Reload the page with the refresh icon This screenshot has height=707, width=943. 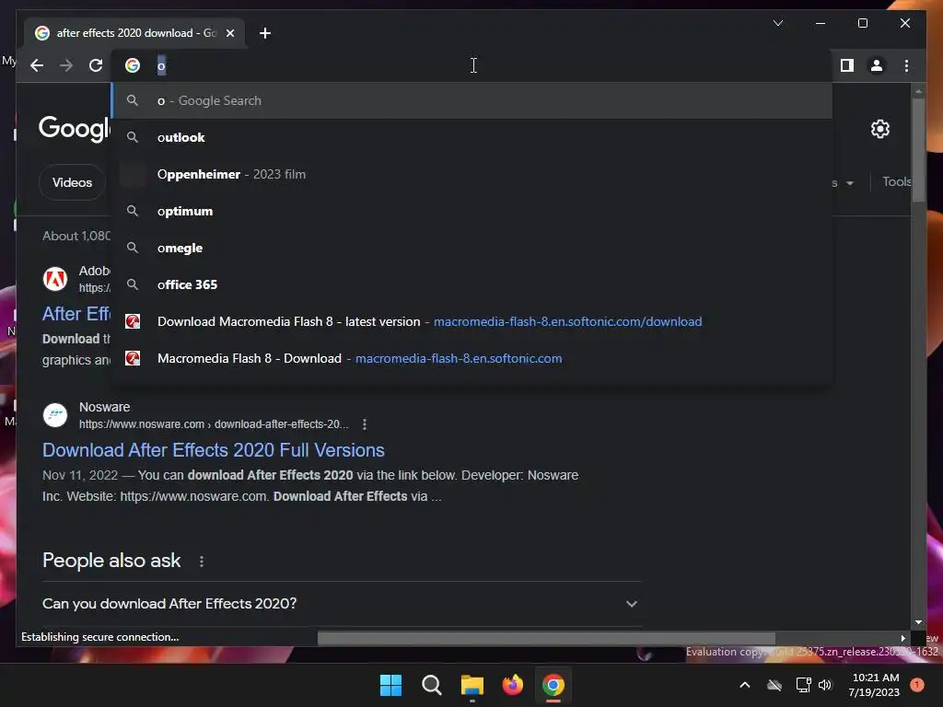(x=96, y=65)
